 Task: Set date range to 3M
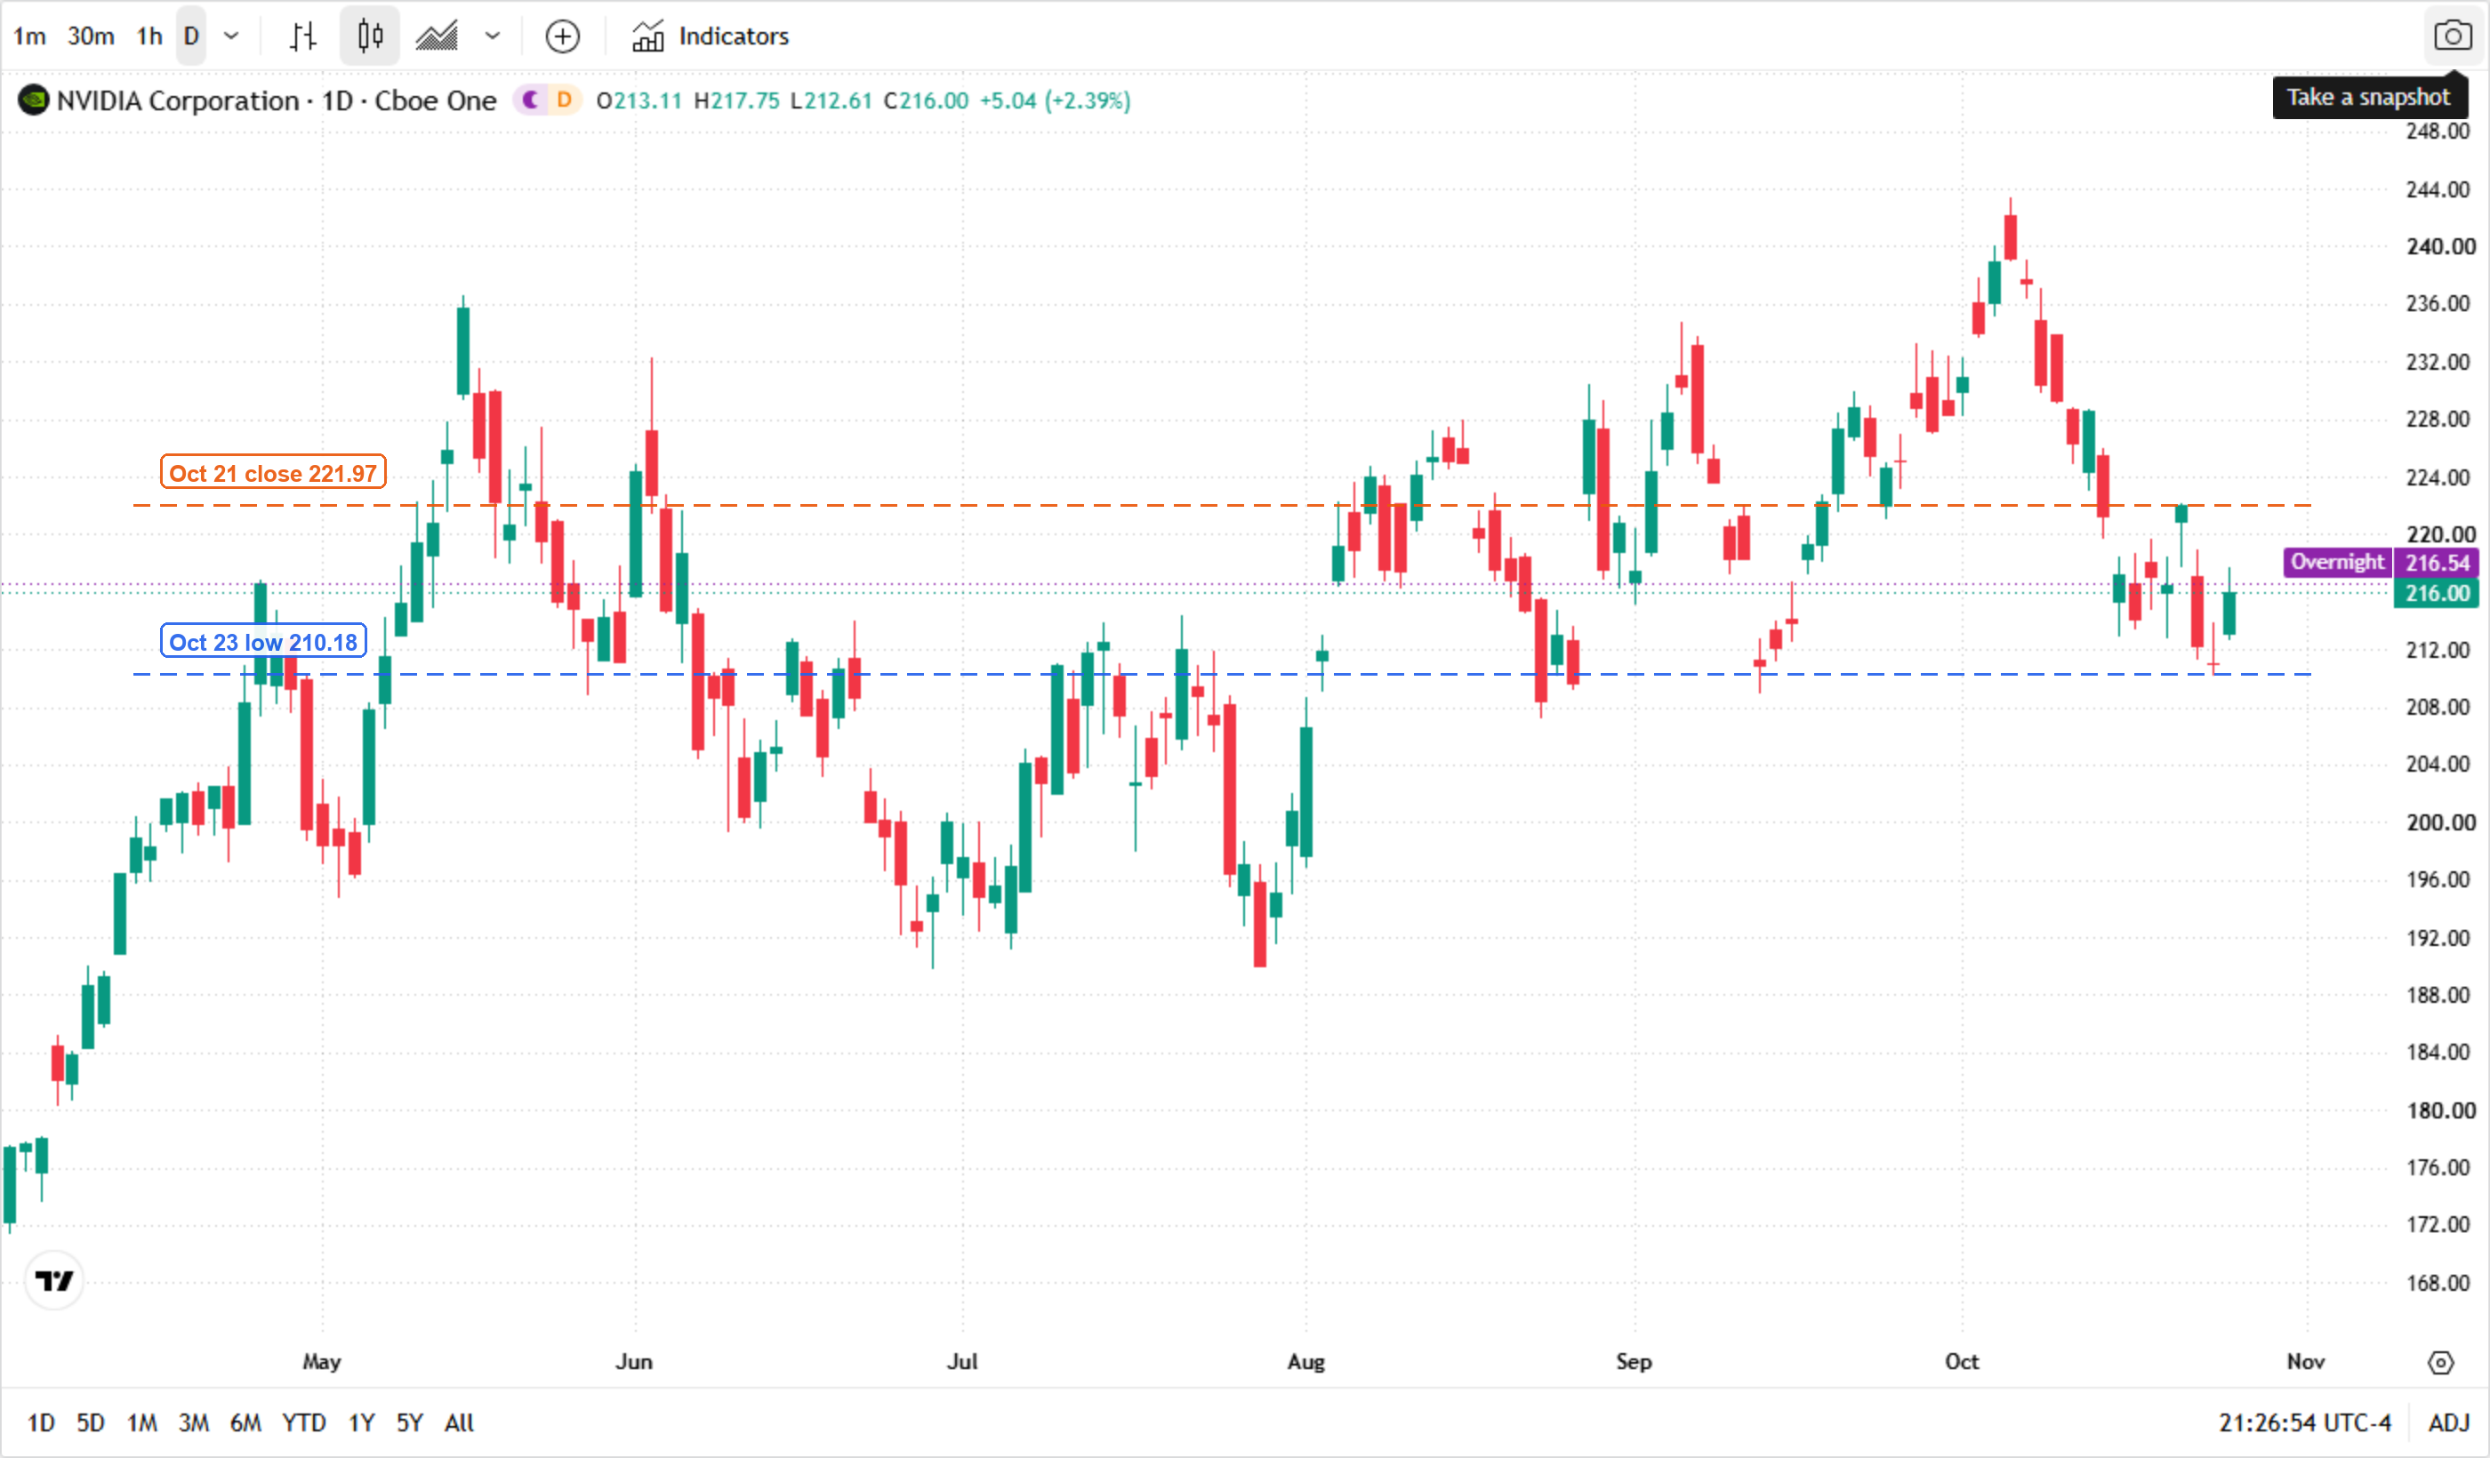pyautogui.click(x=194, y=1422)
